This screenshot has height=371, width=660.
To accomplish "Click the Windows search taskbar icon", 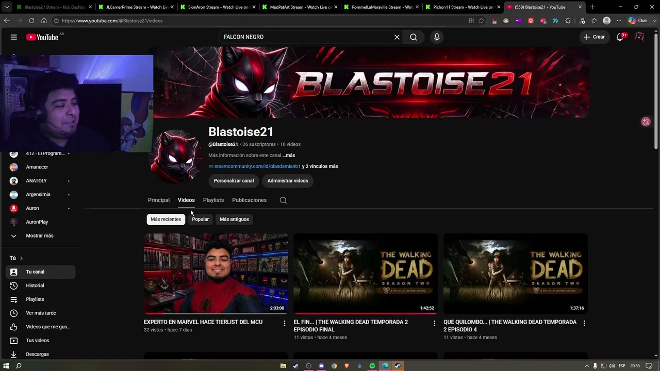I will (x=19, y=366).
